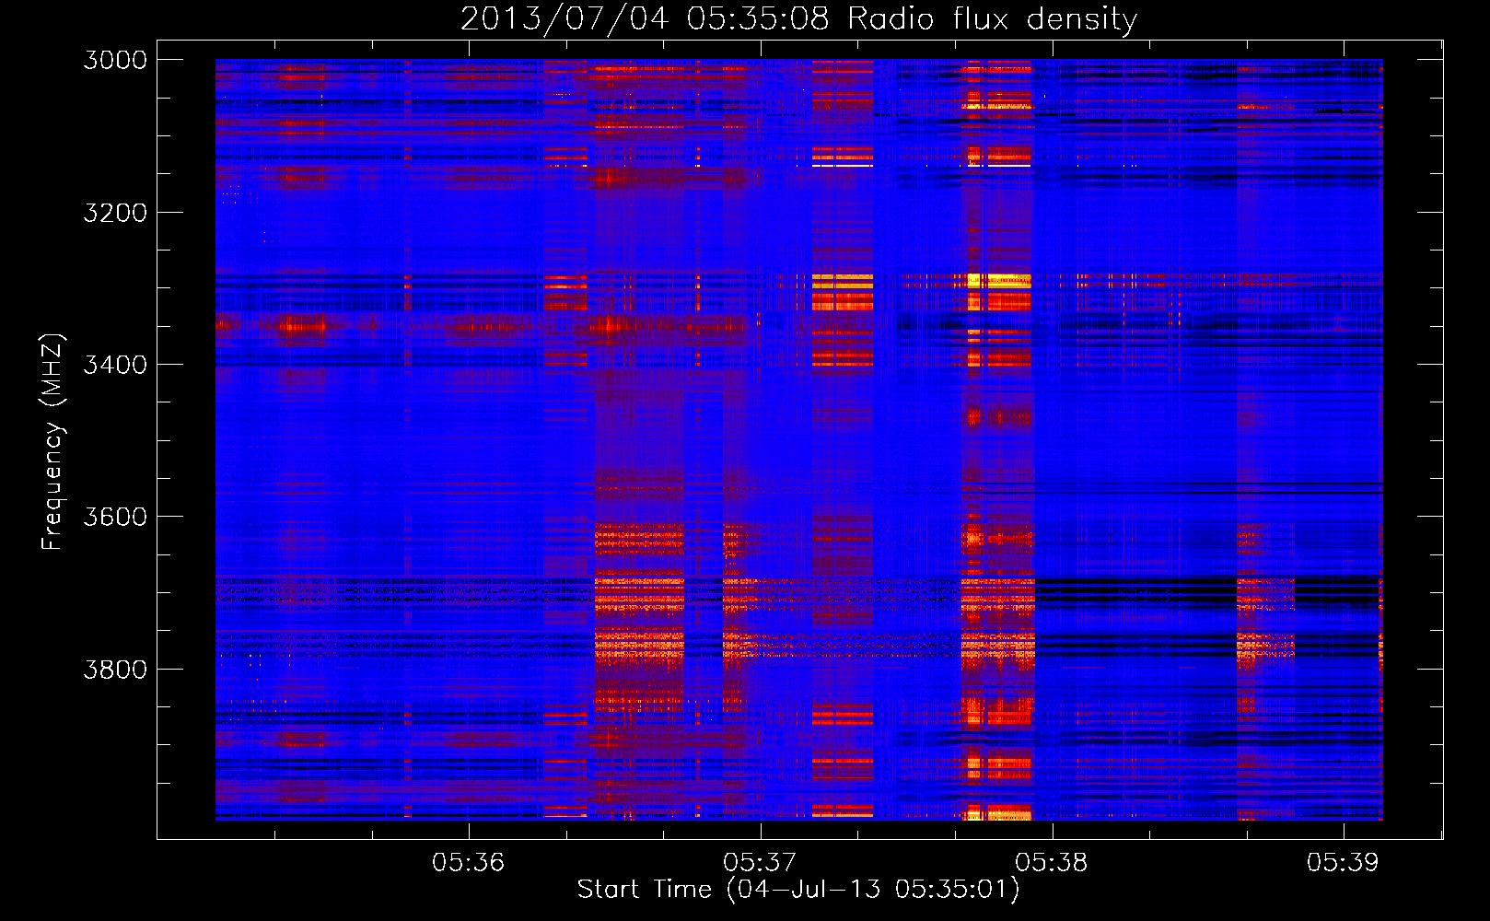
Task: Click the 05:36 time axis label
Action: click(x=469, y=863)
